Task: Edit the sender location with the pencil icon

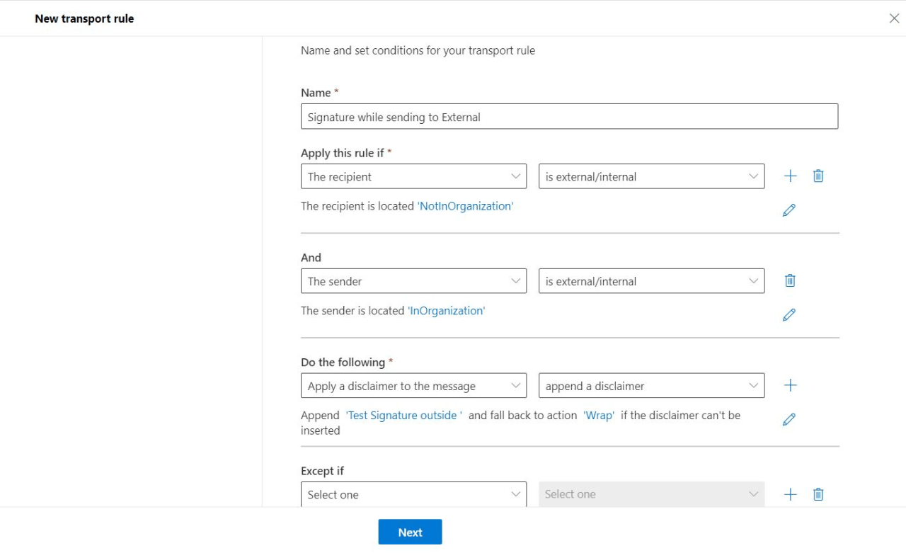Action: (x=789, y=314)
